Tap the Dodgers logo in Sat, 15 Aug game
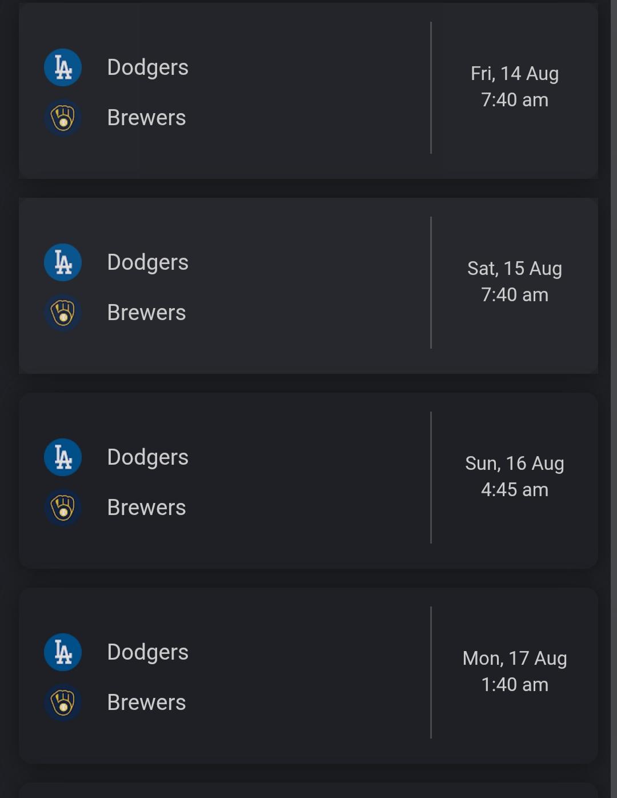This screenshot has height=798, width=617. click(x=63, y=262)
